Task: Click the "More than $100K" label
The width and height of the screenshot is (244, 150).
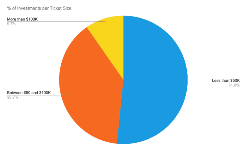Action: pos(22,20)
